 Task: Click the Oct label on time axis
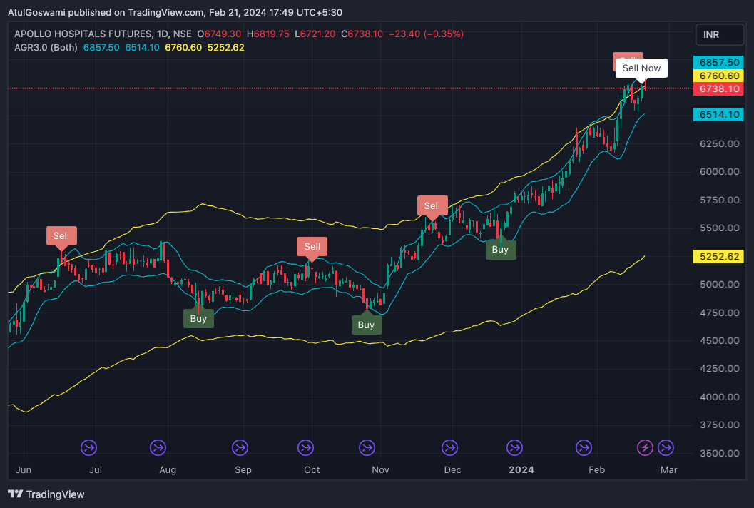coord(312,470)
